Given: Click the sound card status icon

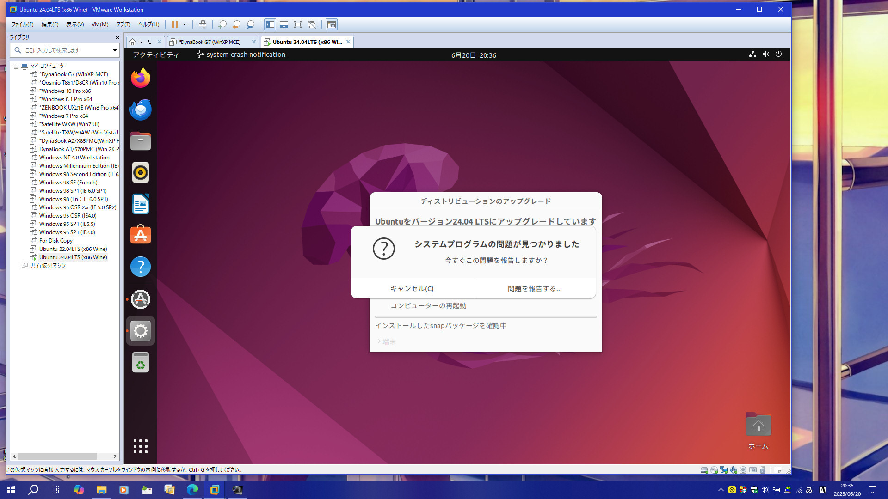Looking at the screenshot, I should tap(734, 470).
